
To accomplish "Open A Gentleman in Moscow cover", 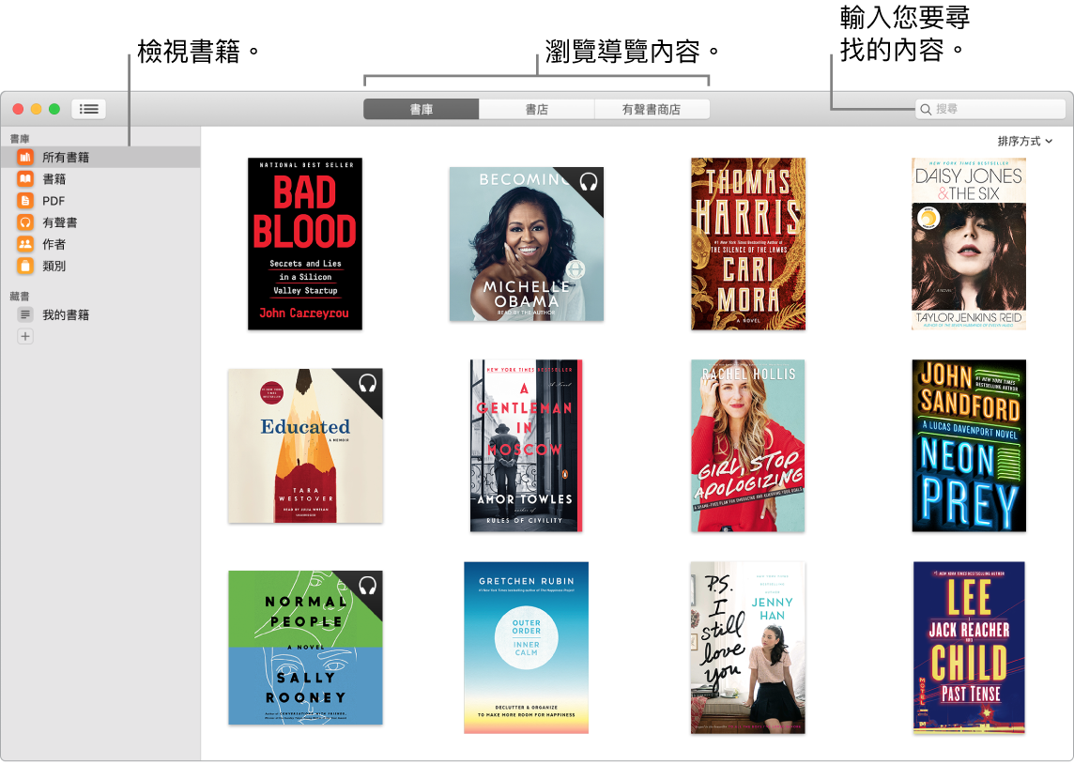I will [526, 446].
